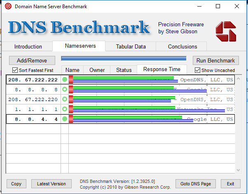This screenshot has width=248, height=194.
Task: Click the benchmark progress bar
Action: [124, 58]
